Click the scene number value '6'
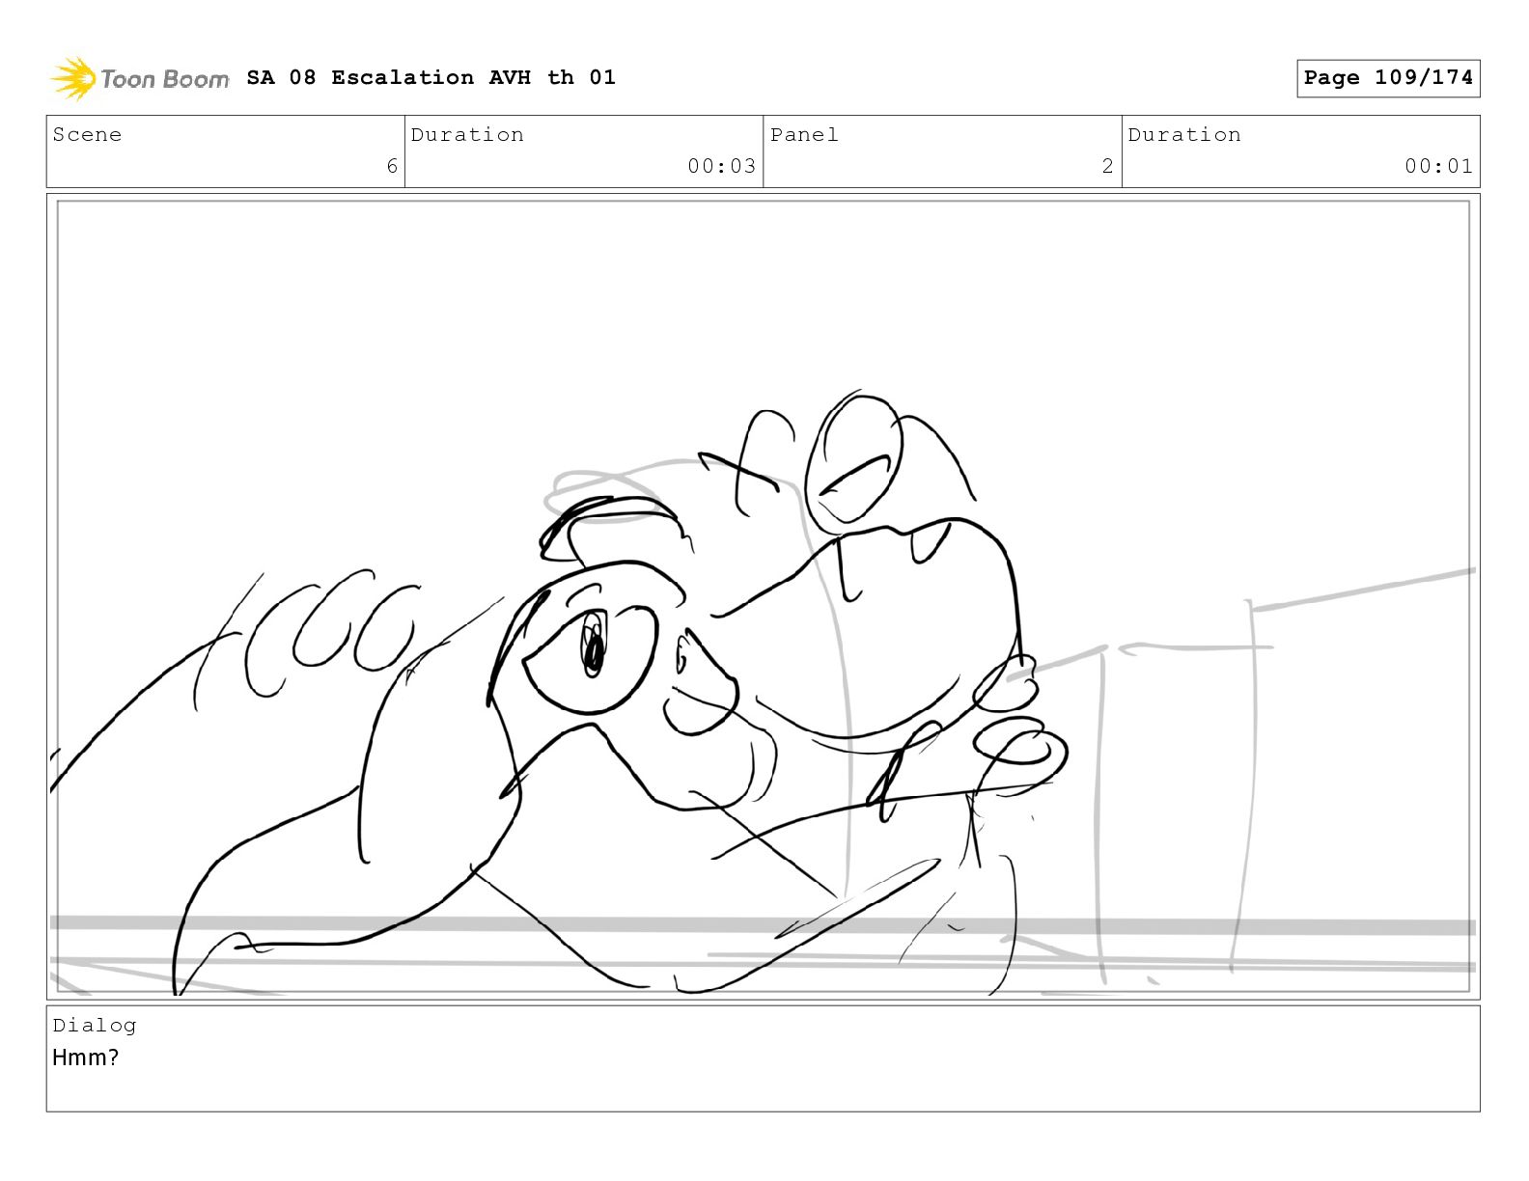 coord(392,166)
